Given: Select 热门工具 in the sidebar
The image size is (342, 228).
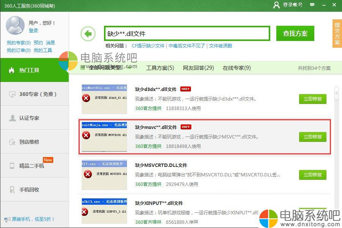Looking at the screenshot, I should click(x=35, y=70).
